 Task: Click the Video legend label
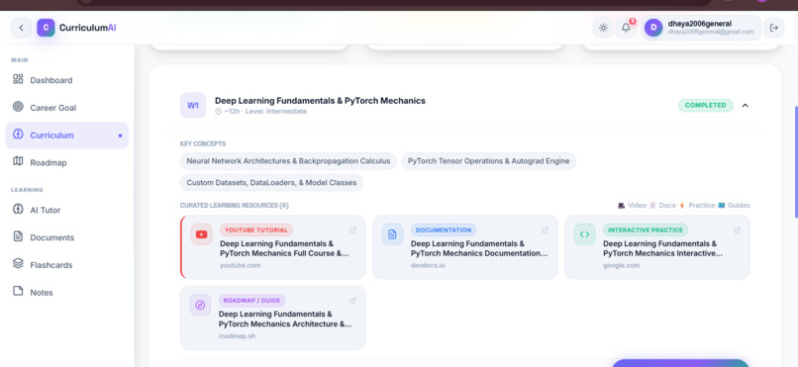click(x=637, y=206)
